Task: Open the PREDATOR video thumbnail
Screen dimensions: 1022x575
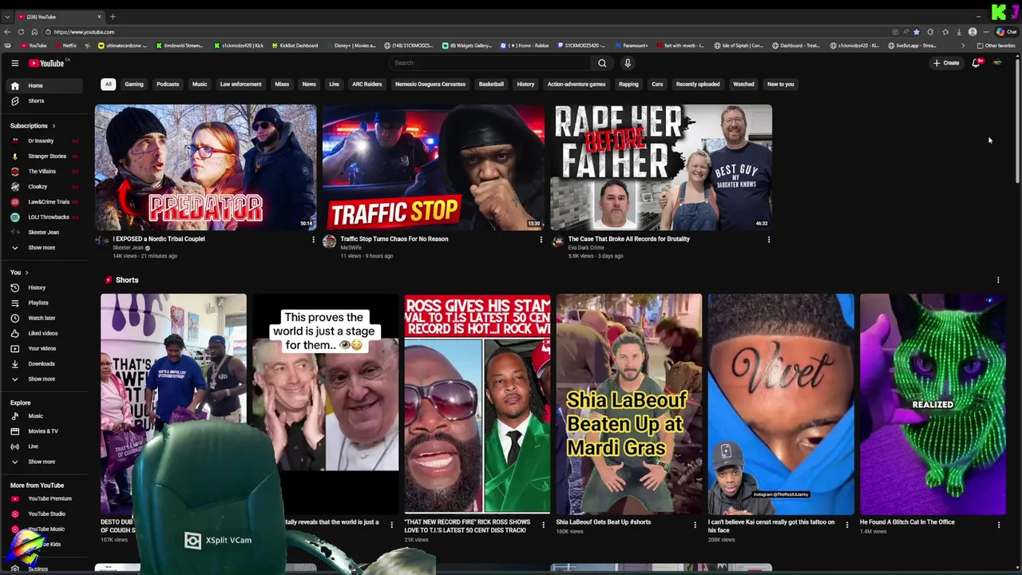Action: 205,167
